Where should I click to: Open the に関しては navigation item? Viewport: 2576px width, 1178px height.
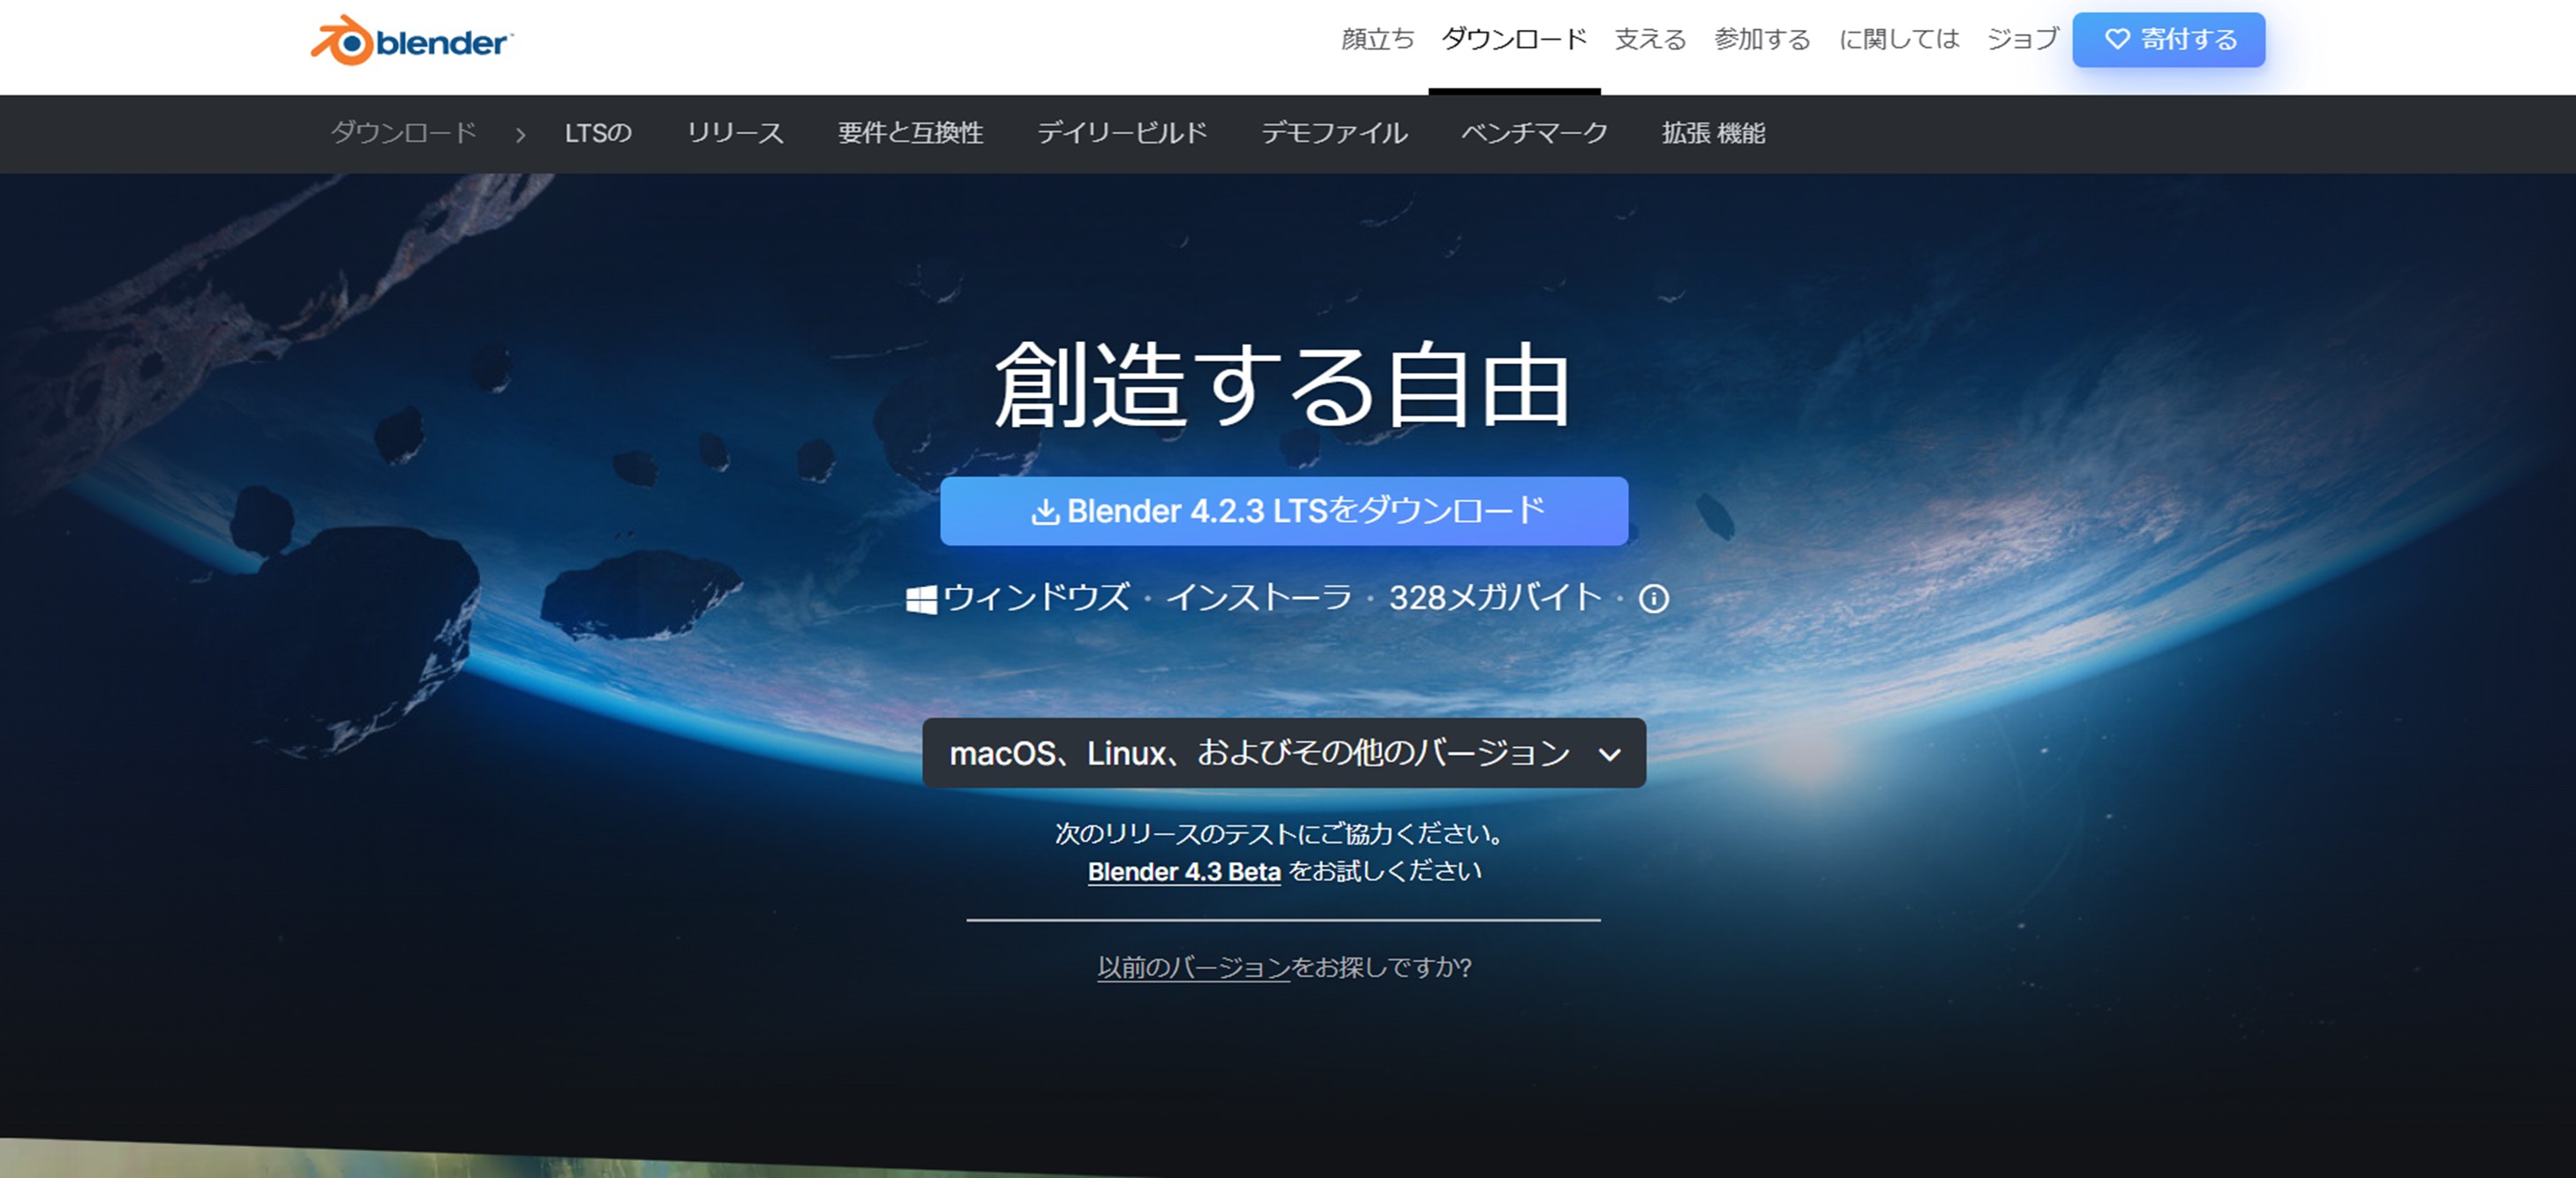tap(1898, 40)
